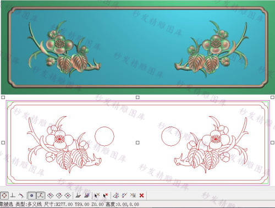Click the rotate-around-axis icon
The height and width of the screenshot is (208, 275).
[116, 195]
